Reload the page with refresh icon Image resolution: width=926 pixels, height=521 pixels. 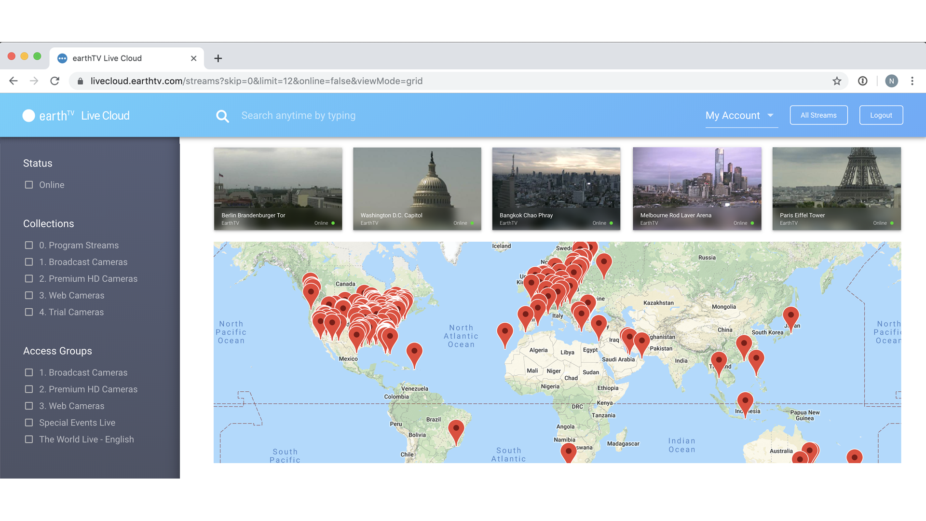(x=54, y=81)
